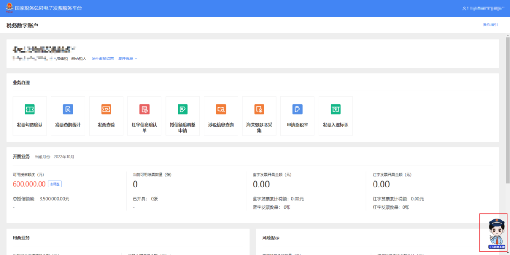510x255 pixels.
Task: Click 蓝字发票开具金额（元） label
Action: coord(272,175)
